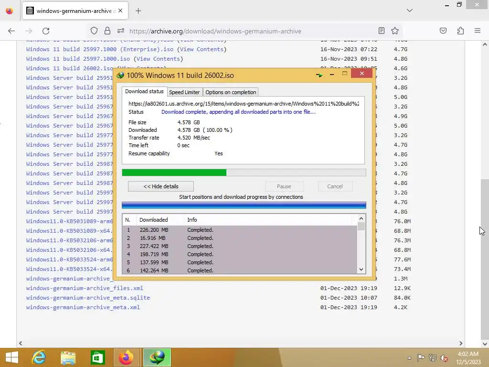This screenshot has height=367, width=489.
Task: Select connection row 2 with 16.916 MB
Action: [240, 238]
